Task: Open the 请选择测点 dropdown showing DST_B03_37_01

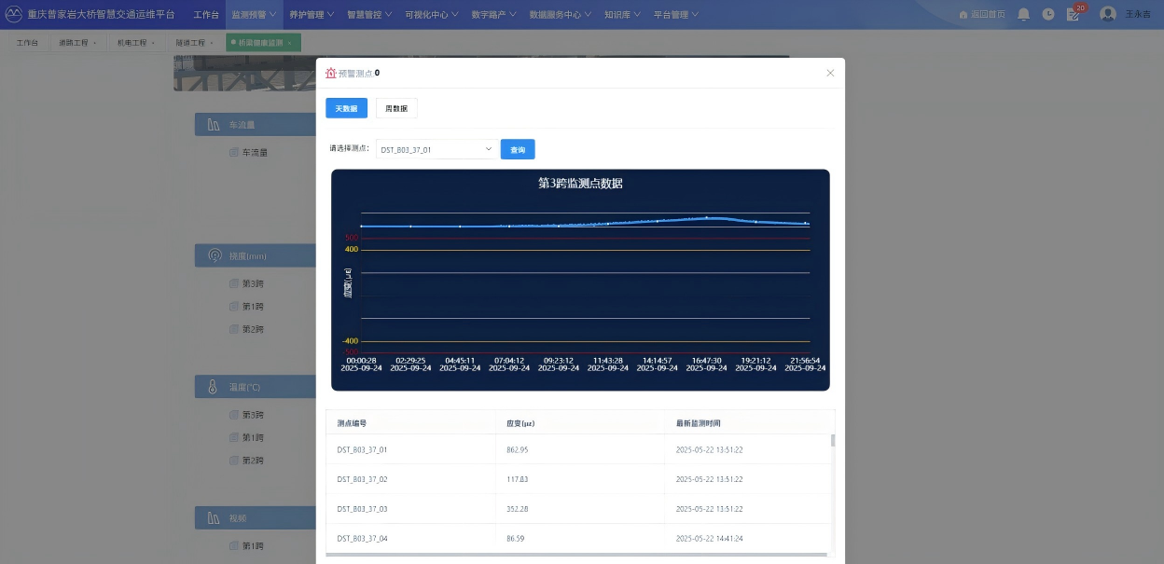Action: click(436, 149)
